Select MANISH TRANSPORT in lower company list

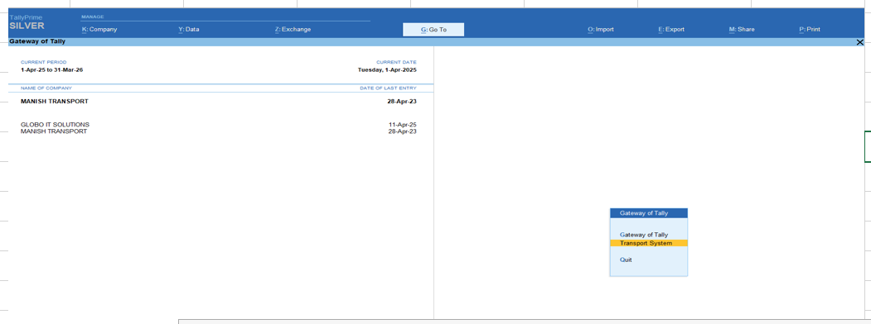[54, 131]
